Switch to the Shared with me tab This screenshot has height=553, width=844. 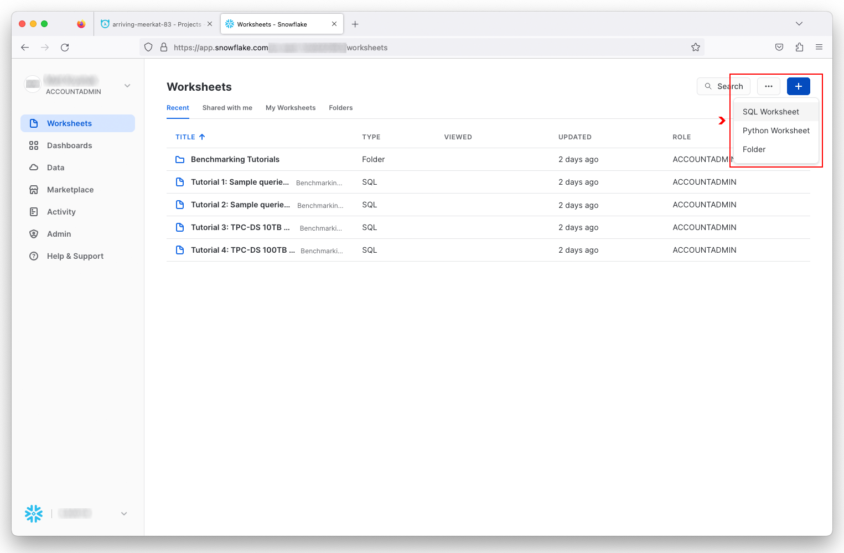pyautogui.click(x=227, y=108)
